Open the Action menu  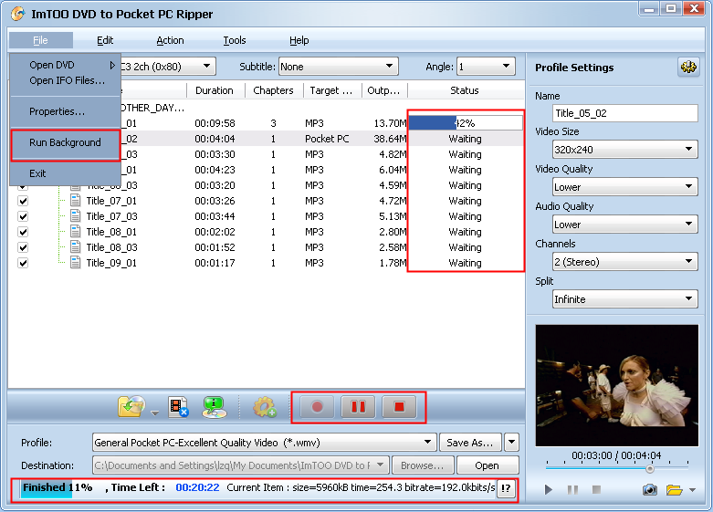pos(170,40)
